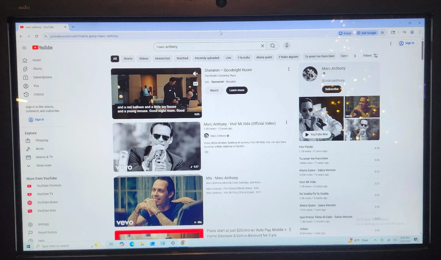Open Shorts from the sidebar
This screenshot has height=260, width=441.
37,69
